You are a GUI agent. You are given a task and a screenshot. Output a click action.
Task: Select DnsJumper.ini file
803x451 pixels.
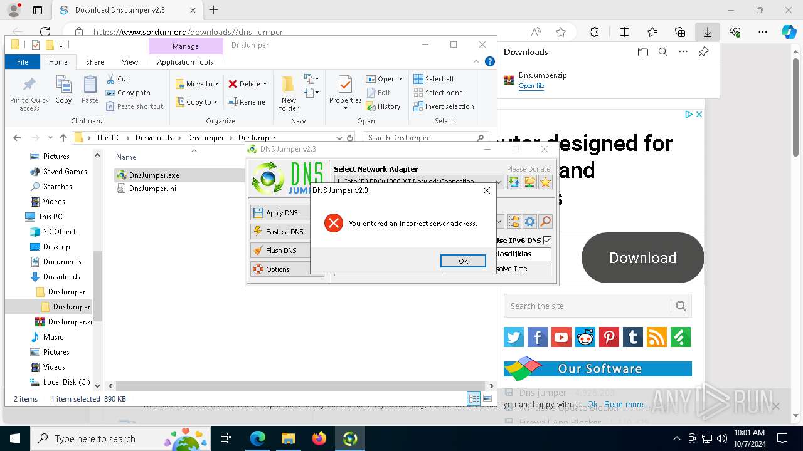pos(146,189)
